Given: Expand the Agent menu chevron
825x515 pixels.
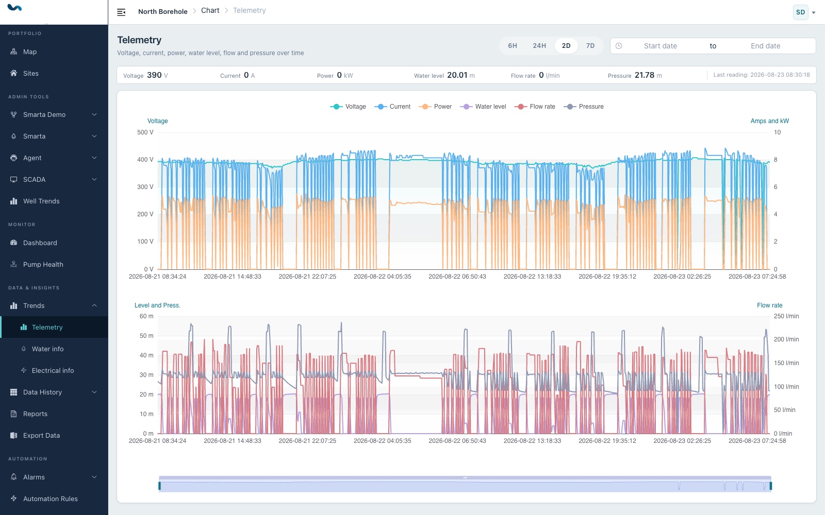Looking at the screenshot, I should click(x=94, y=158).
